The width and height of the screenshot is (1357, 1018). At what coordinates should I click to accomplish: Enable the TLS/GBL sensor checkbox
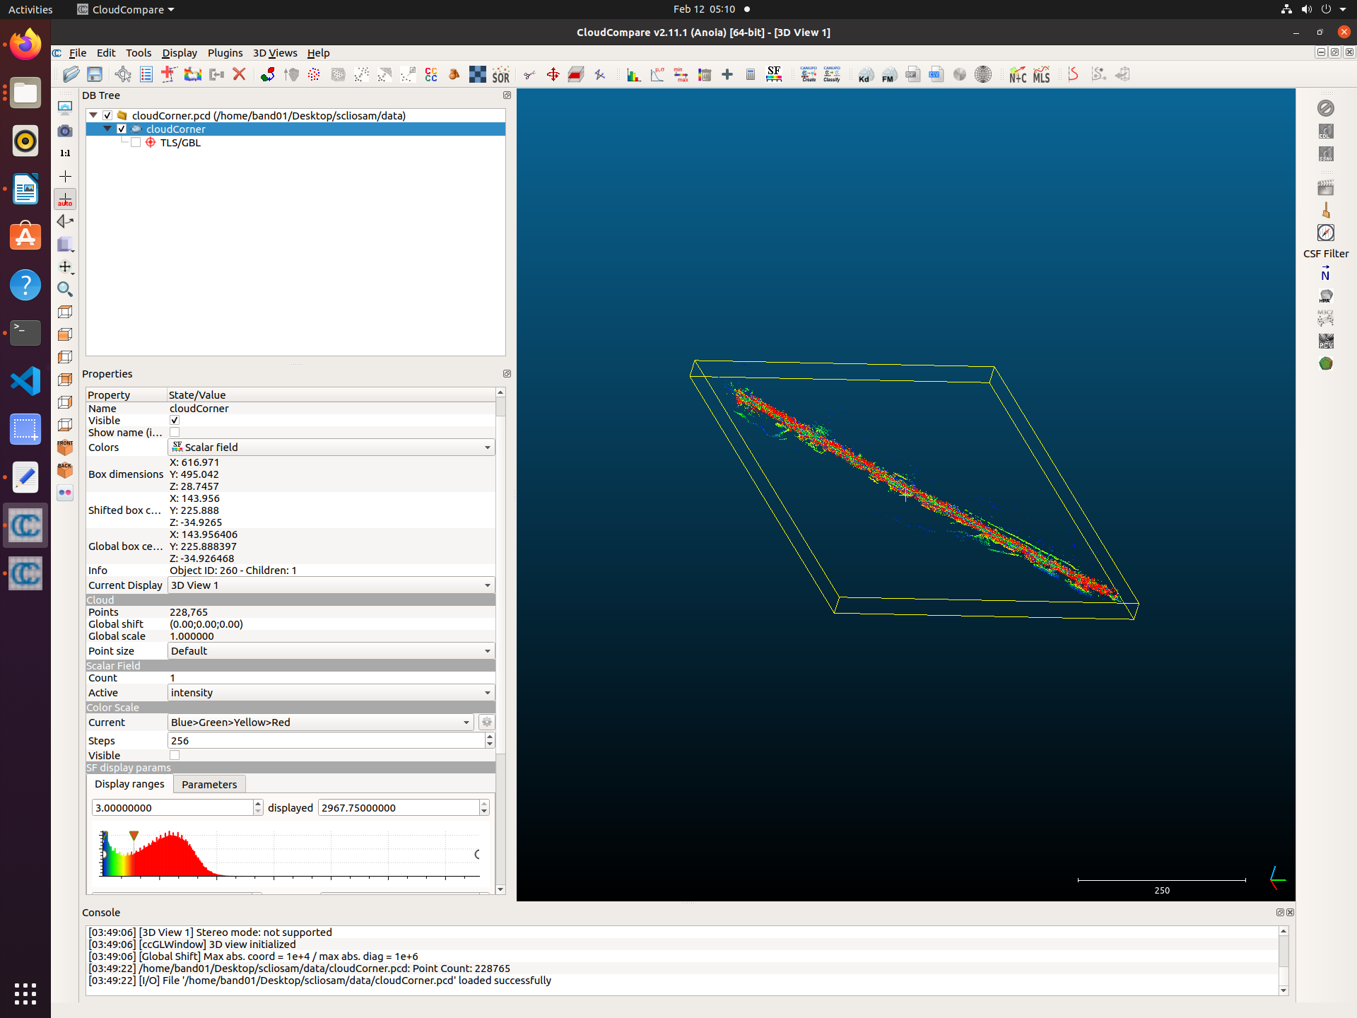pyautogui.click(x=135, y=142)
